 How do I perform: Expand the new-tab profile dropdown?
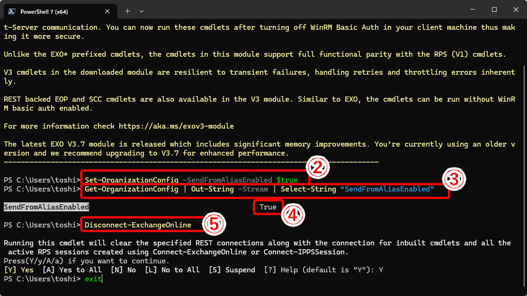pyautogui.click(x=142, y=11)
